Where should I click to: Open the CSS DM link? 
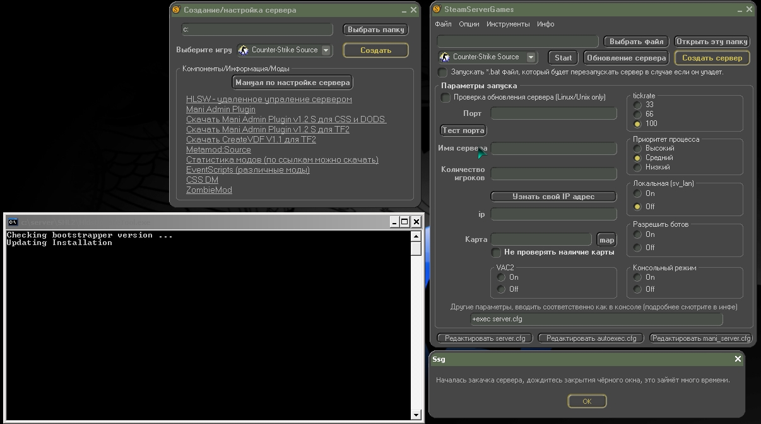(202, 180)
